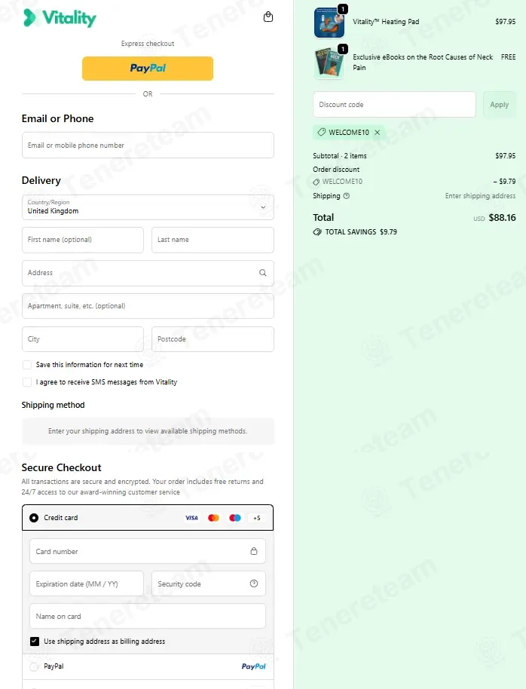The image size is (526, 689).
Task: Click the Discount code field
Action: [394, 105]
